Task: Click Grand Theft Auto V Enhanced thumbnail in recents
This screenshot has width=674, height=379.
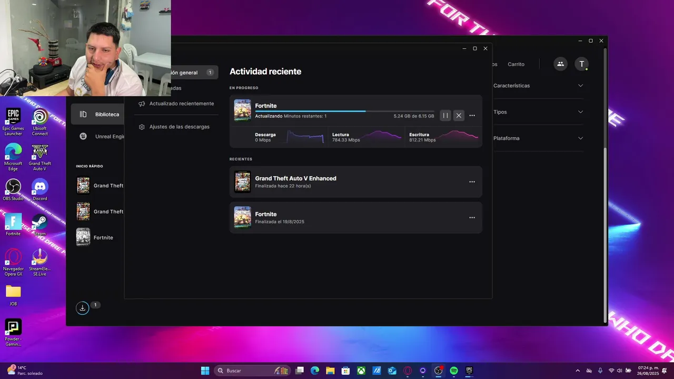Action: [x=243, y=182]
